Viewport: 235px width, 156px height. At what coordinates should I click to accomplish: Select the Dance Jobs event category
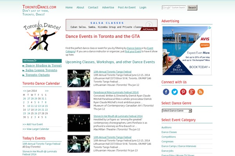167,151
